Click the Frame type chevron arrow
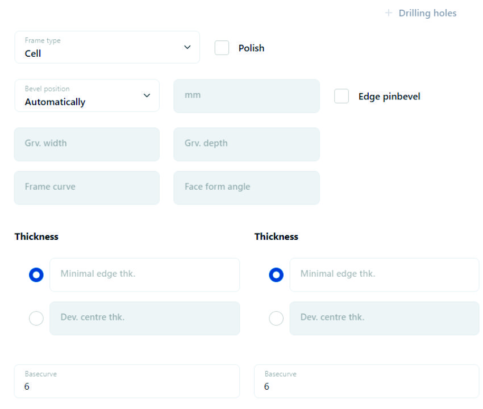This screenshot has height=409, width=483. [x=188, y=47]
